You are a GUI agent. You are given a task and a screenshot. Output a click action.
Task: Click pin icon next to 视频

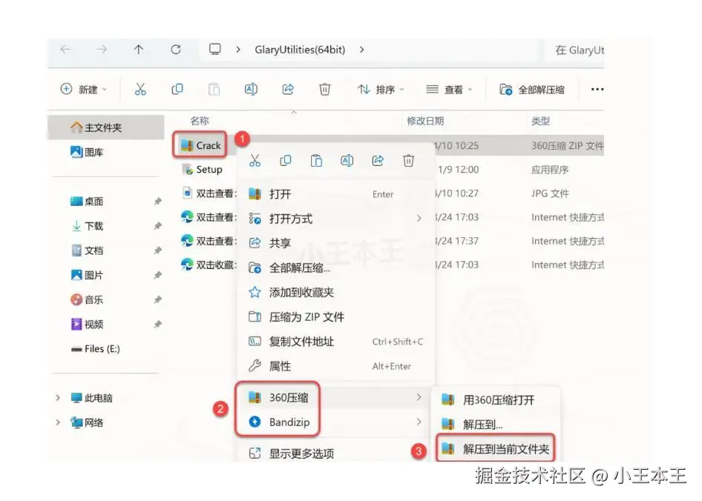pyautogui.click(x=157, y=324)
